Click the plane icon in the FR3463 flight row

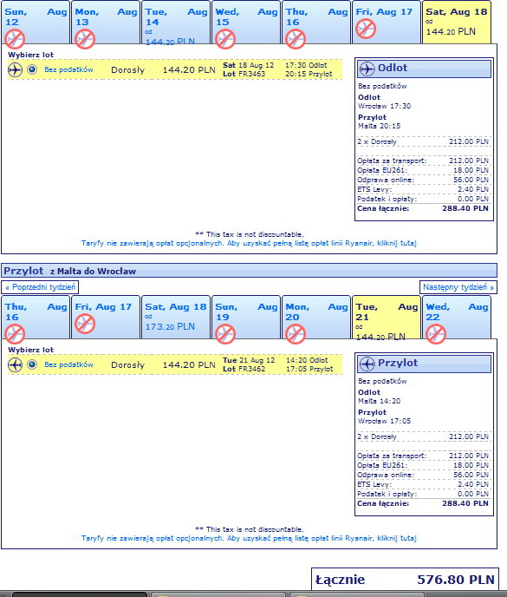pos(16,70)
